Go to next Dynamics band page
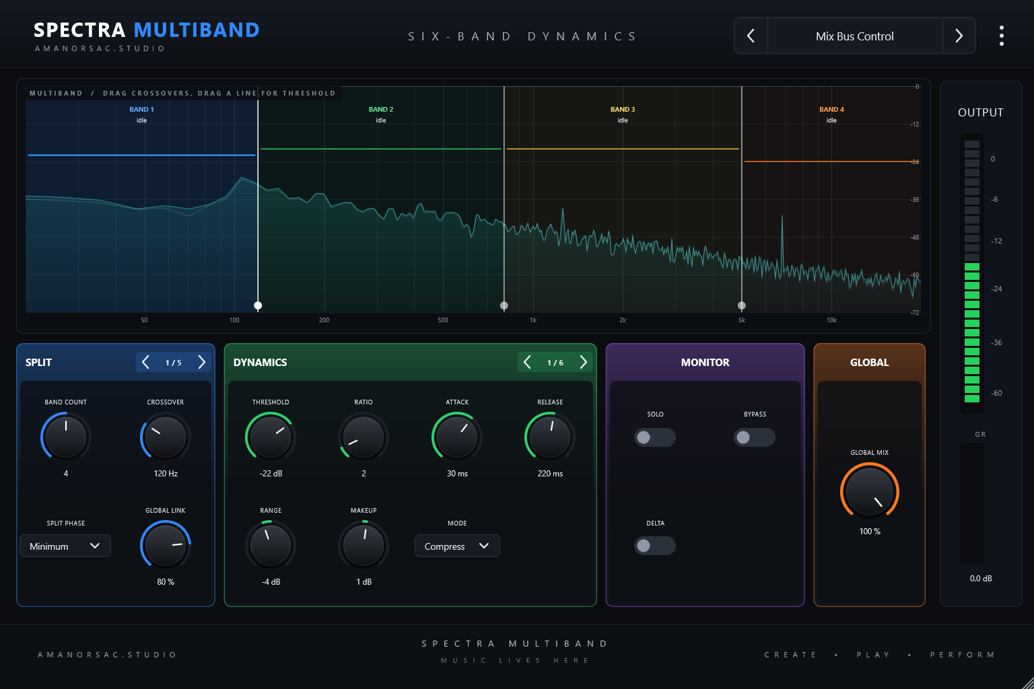Viewport: 1034px width, 689px height. pos(583,362)
